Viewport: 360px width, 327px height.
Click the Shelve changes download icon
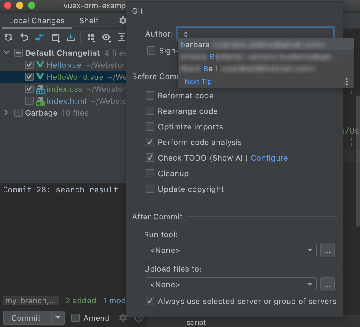[x=71, y=37]
